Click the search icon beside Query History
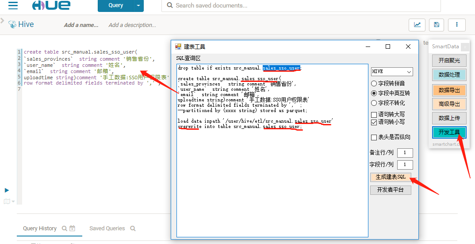The image size is (475, 244). pos(65,229)
